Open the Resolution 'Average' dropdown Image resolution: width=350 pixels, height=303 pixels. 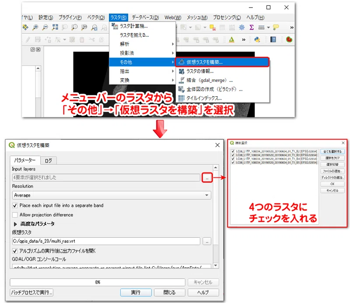112,195
